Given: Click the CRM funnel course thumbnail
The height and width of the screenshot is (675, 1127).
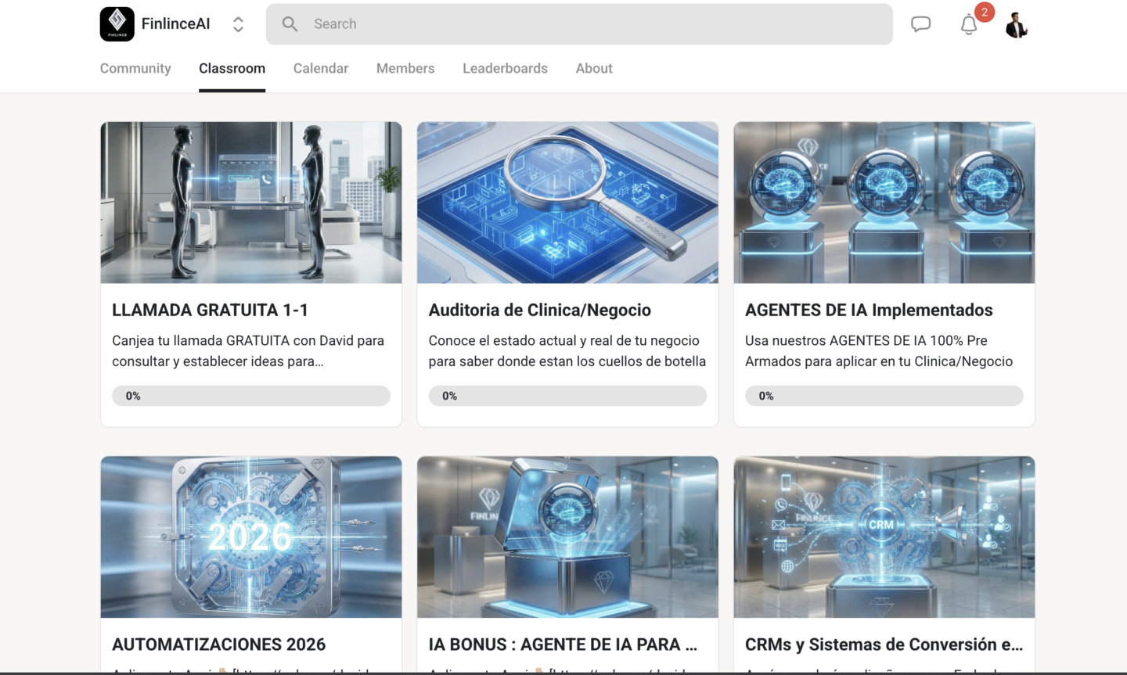Looking at the screenshot, I should tap(884, 537).
